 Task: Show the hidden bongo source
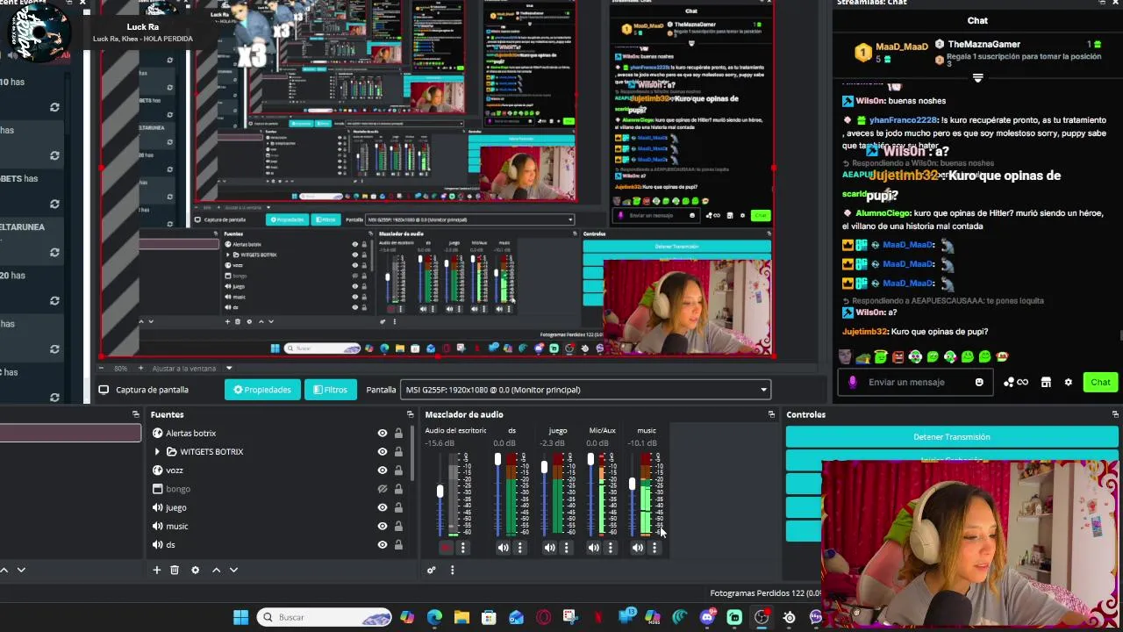tap(383, 489)
